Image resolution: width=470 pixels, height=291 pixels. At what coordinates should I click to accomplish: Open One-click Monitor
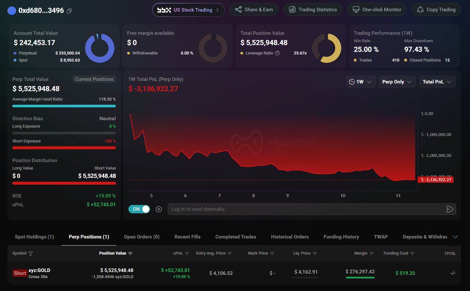[x=377, y=10]
